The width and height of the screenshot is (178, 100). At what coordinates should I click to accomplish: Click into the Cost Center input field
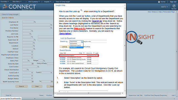30,67
